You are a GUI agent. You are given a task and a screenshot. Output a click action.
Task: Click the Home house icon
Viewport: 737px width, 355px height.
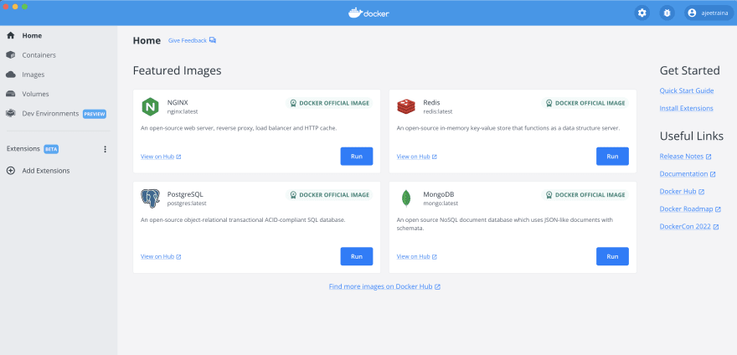(11, 35)
